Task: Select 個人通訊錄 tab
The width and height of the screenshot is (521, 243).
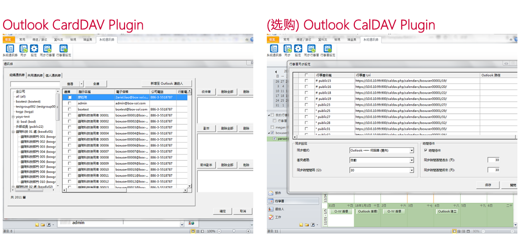Action: pyautogui.click(x=53, y=75)
